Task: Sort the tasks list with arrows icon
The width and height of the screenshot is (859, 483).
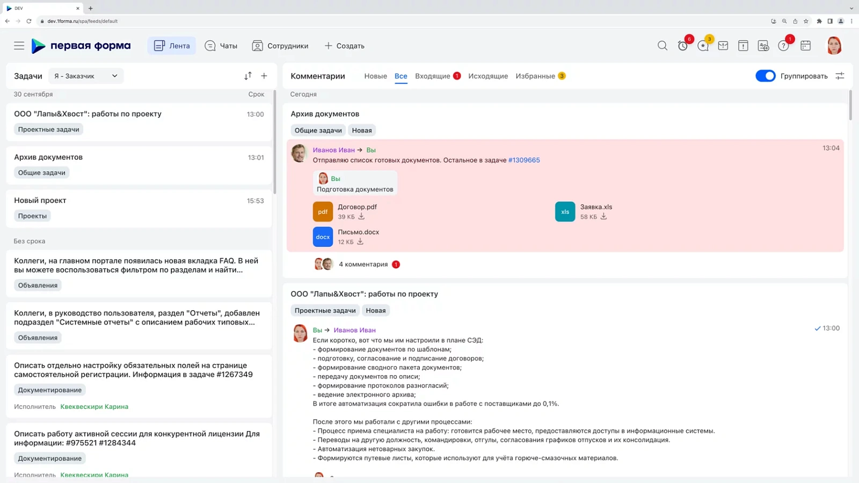Action: coord(248,76)
